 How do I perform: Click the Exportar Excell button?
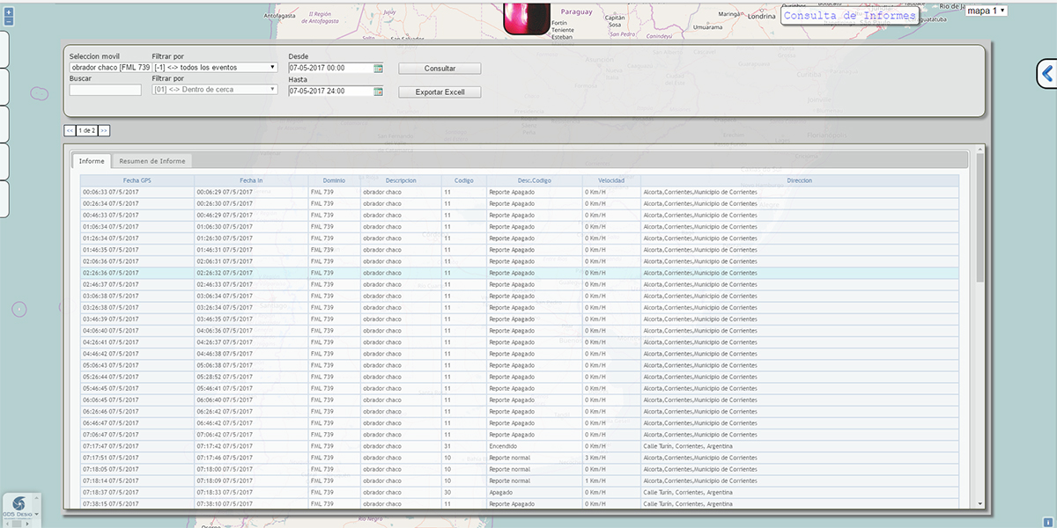click(x=440, y=92)
